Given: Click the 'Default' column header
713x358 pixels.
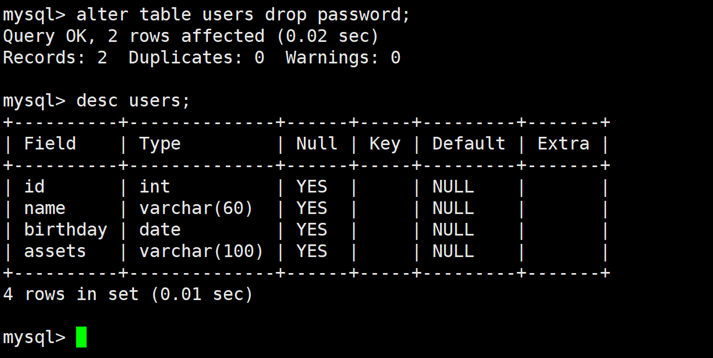Looking at the screenshot, I should click(x=469, y=144).
